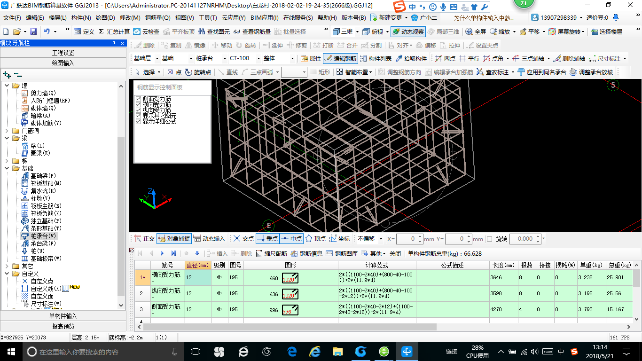Run 汇总计算 summary calculation

pyautogui.click(x=114, y=31)
